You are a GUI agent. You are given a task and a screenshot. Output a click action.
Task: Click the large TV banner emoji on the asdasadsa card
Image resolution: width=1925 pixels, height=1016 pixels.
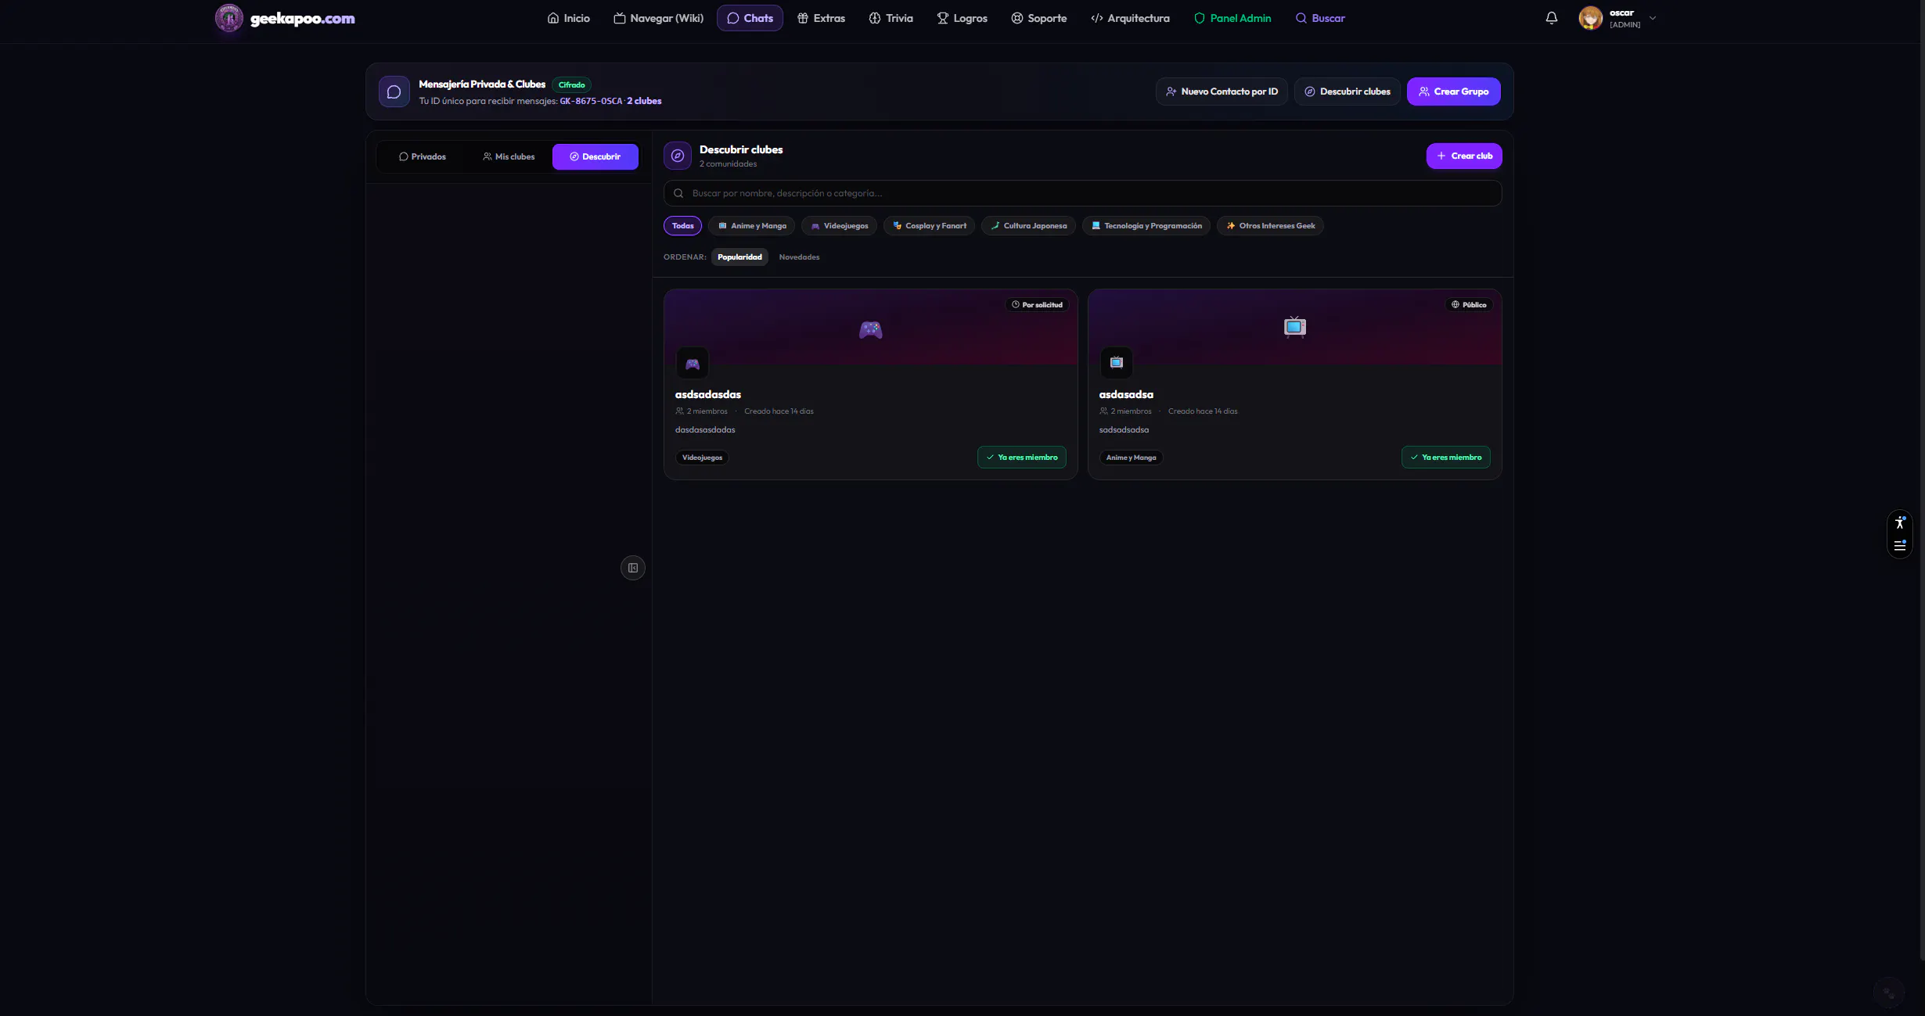pyautogui.click(x=1295, y=326)
